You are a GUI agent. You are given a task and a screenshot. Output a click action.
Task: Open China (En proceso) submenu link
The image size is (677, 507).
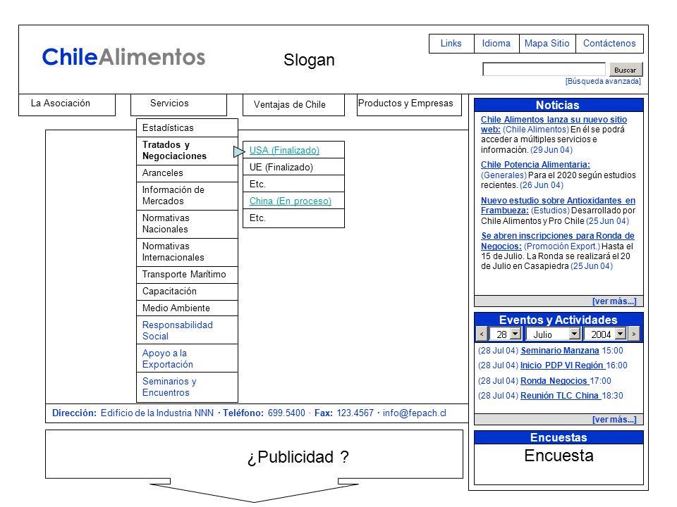coord(290,201)
